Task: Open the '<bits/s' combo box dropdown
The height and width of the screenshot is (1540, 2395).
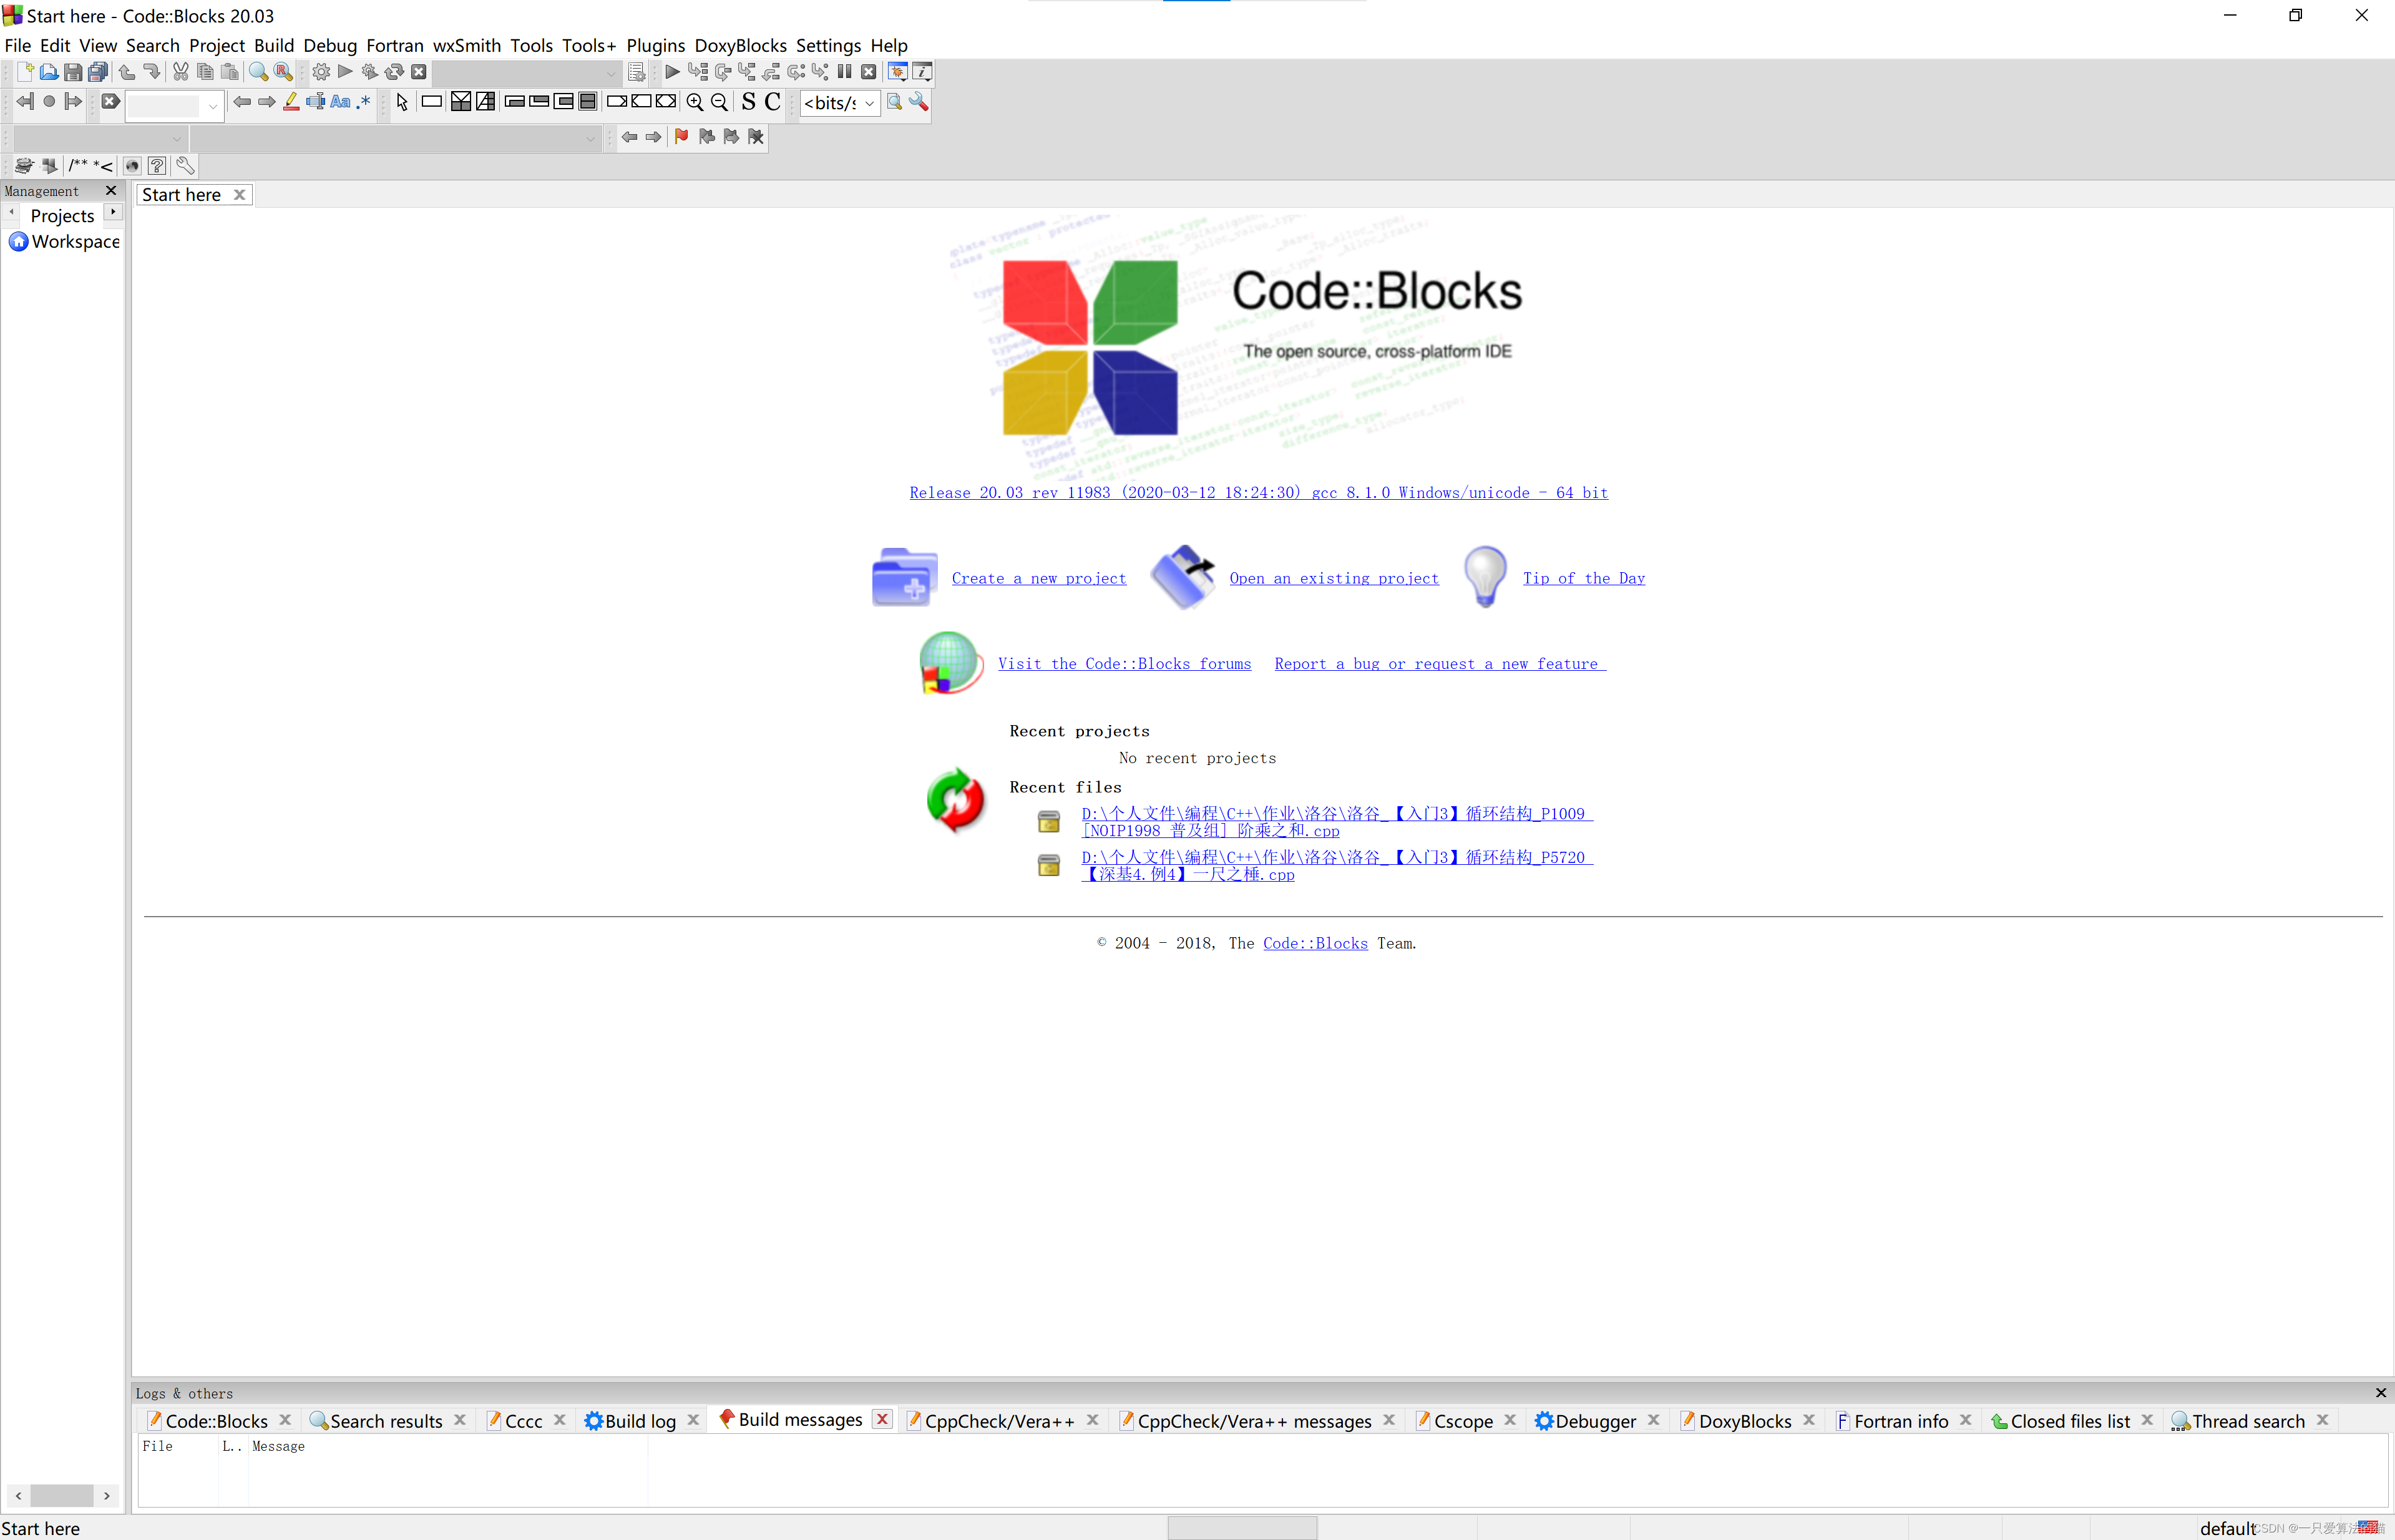Action: click(x=869, y=103)
